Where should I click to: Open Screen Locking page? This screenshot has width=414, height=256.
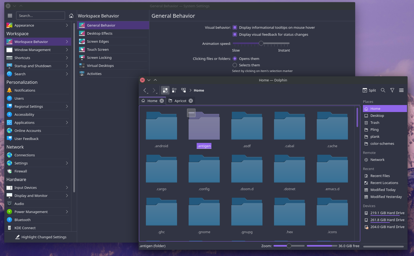(113, 57)
